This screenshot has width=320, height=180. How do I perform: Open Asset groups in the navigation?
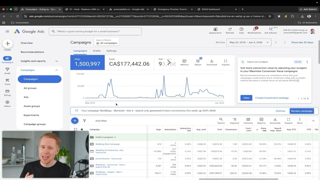click(32, 106)
